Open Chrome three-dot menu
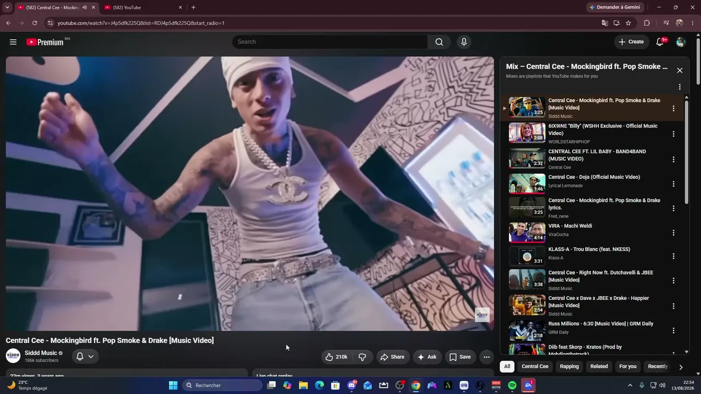 click(x=693, y=23)
